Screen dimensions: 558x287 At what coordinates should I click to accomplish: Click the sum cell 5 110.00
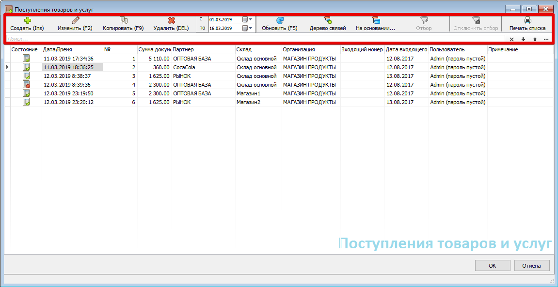(x=155, y=59)
